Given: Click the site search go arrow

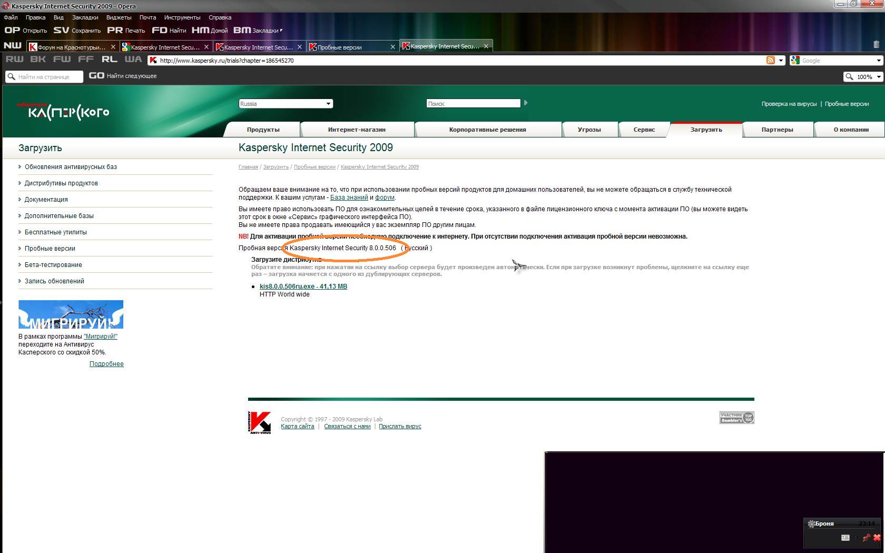Looking at the screenshot, I should click(x=525, y=103).
